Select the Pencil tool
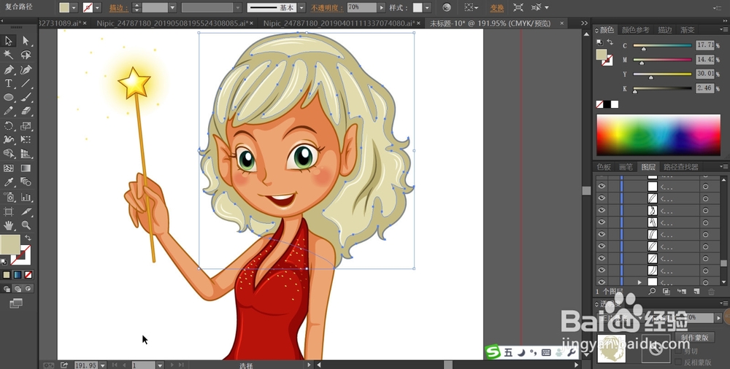The height and width of the screenshot is (369, 730). point(8,112)
